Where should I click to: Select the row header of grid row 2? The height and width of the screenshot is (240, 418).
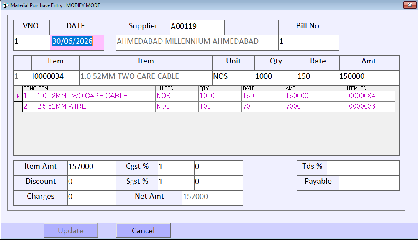pyautogui.click(x=18, y=106)
